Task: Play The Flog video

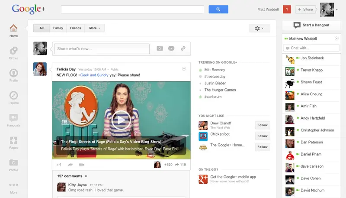Action: coord(121,120)
